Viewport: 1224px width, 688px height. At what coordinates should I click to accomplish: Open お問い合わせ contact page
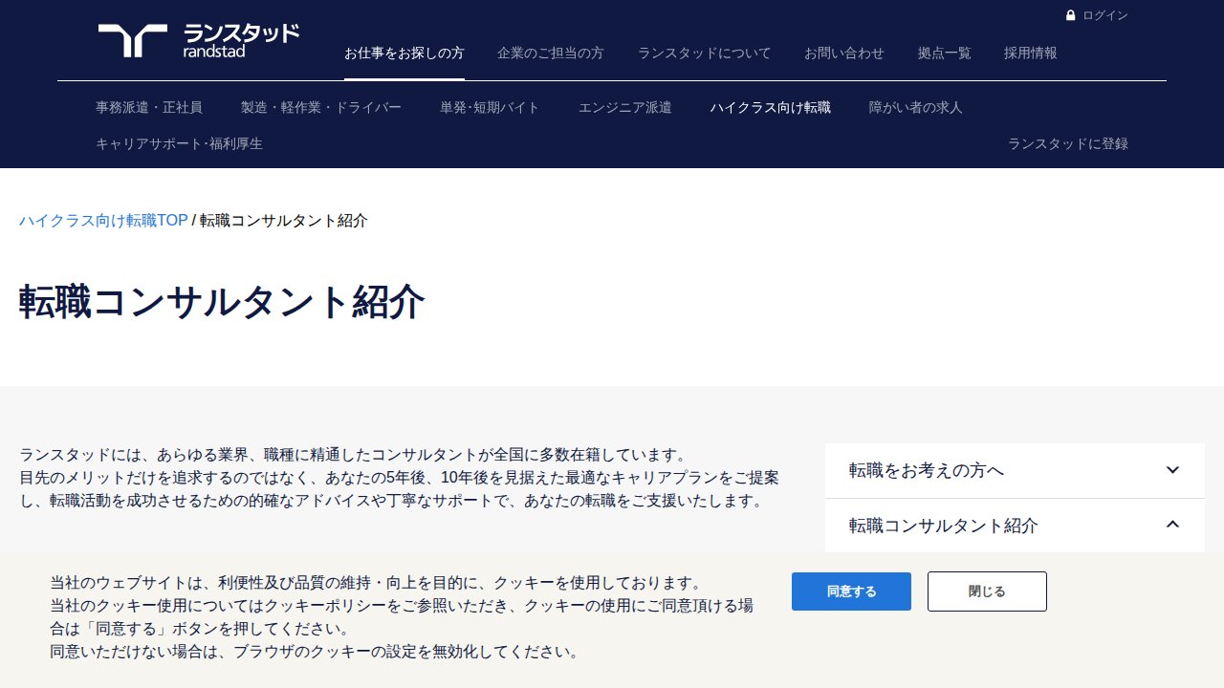(x=844, y=54)
